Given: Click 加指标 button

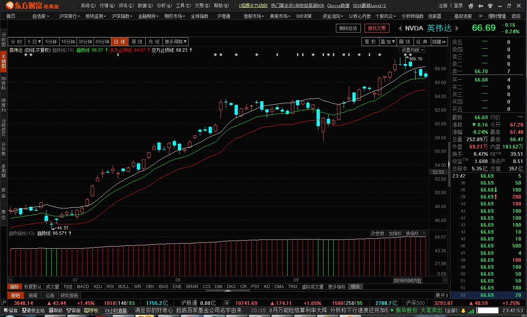Looking at the screenshot, I should click(x=395, y=233).
